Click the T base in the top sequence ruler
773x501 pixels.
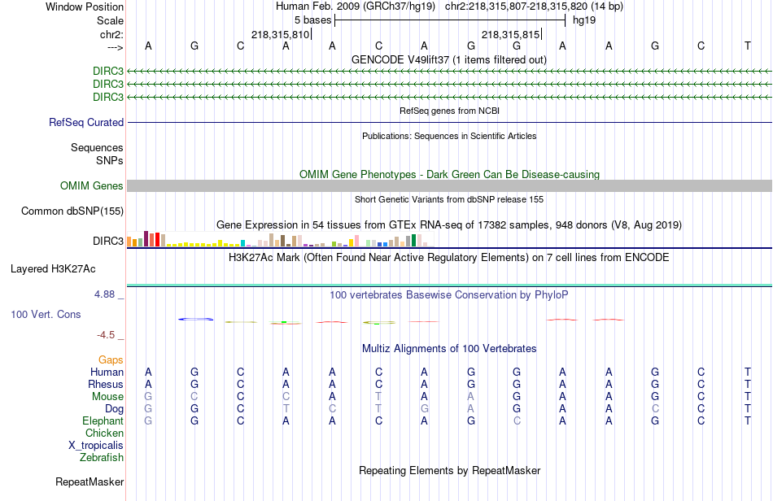pyautogui.click(x=747, y=46)
